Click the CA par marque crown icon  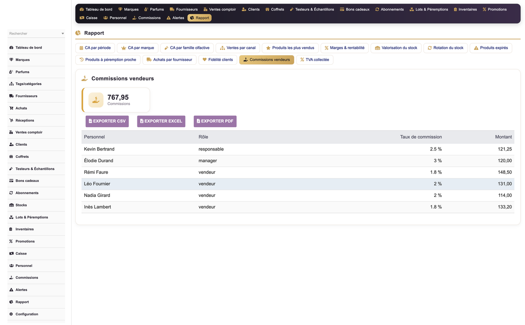click(124, 48)
